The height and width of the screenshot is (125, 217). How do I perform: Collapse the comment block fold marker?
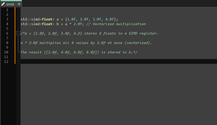(x=19, y=33)
